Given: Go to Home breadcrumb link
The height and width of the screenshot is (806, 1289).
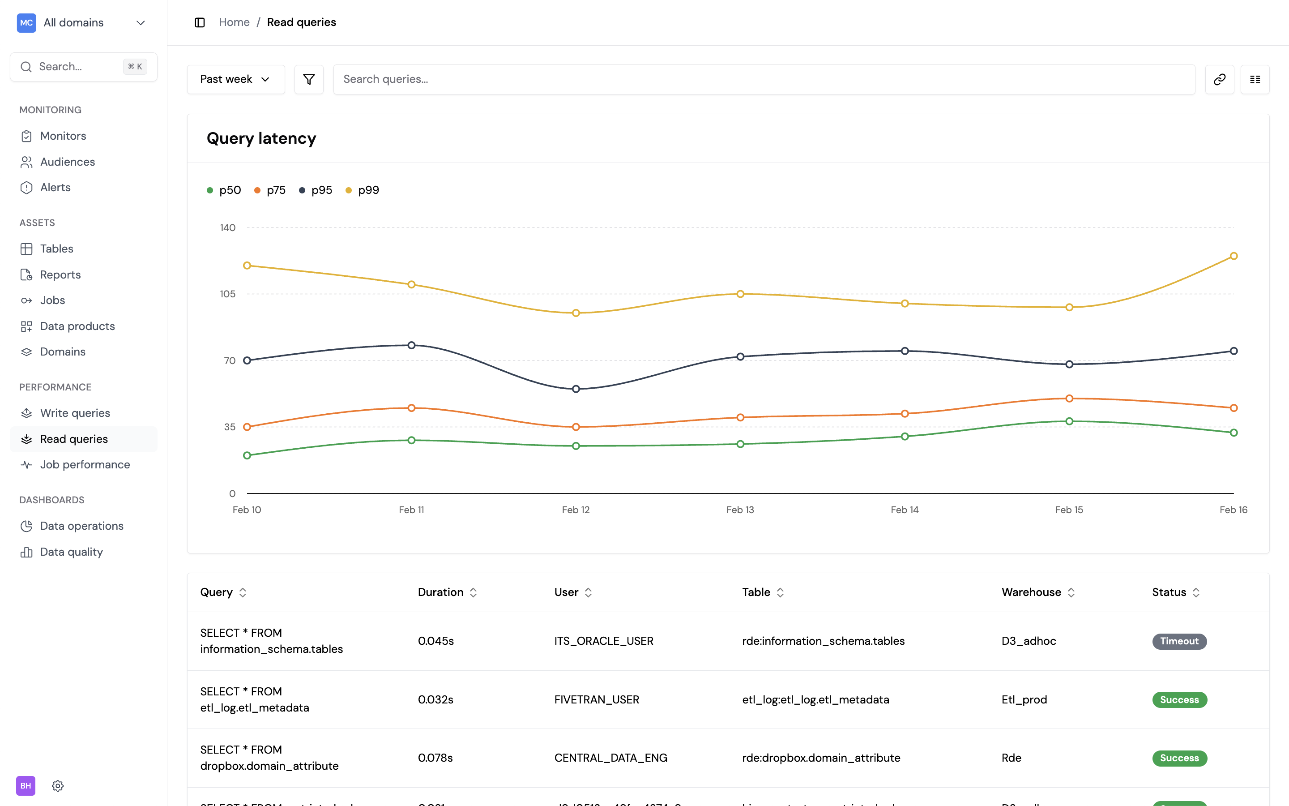Looking at the screenshot, I should click(x=234, y=22).
